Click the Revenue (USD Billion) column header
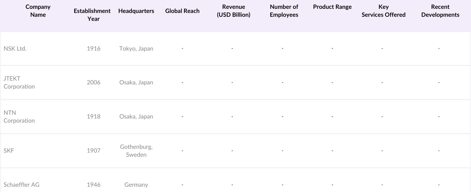This screenshot has width=471, height=192. [x=233, y=11]
